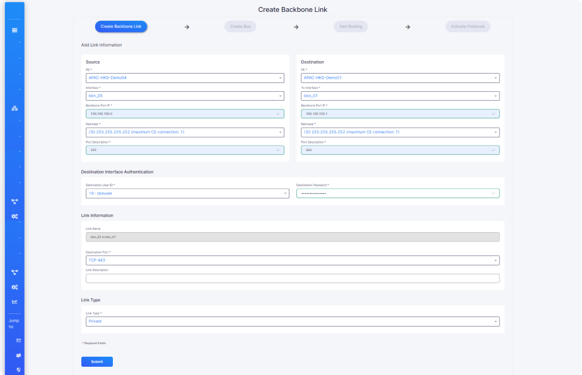This screenshot has width=582, height=375.
Task: Open the Source Interface bbn_05 dropdown
Action: coord(184,96)
